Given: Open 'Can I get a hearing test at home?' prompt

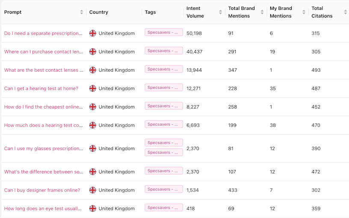Looking at the screenshot, I should coord(41,88).
